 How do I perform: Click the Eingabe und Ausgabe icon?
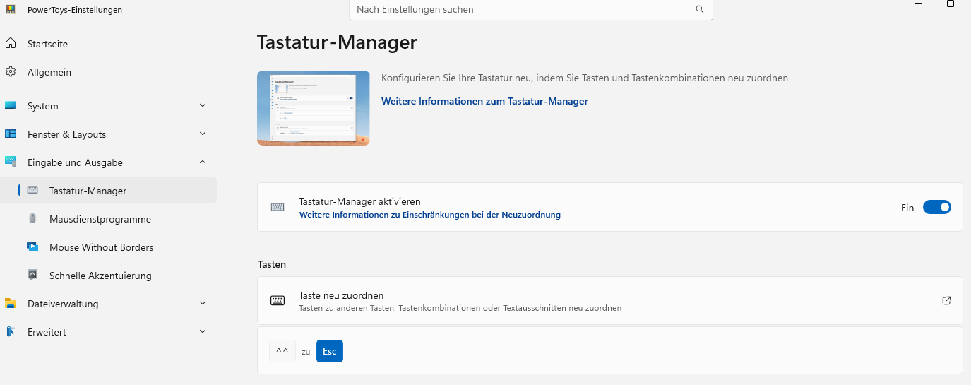pyautogui.click(x=11, y=162)
